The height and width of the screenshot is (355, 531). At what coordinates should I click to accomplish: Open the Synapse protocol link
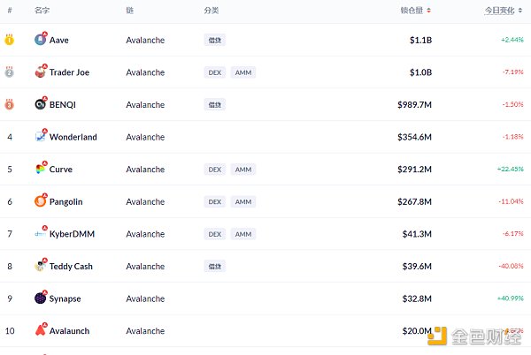click(65, 298)
